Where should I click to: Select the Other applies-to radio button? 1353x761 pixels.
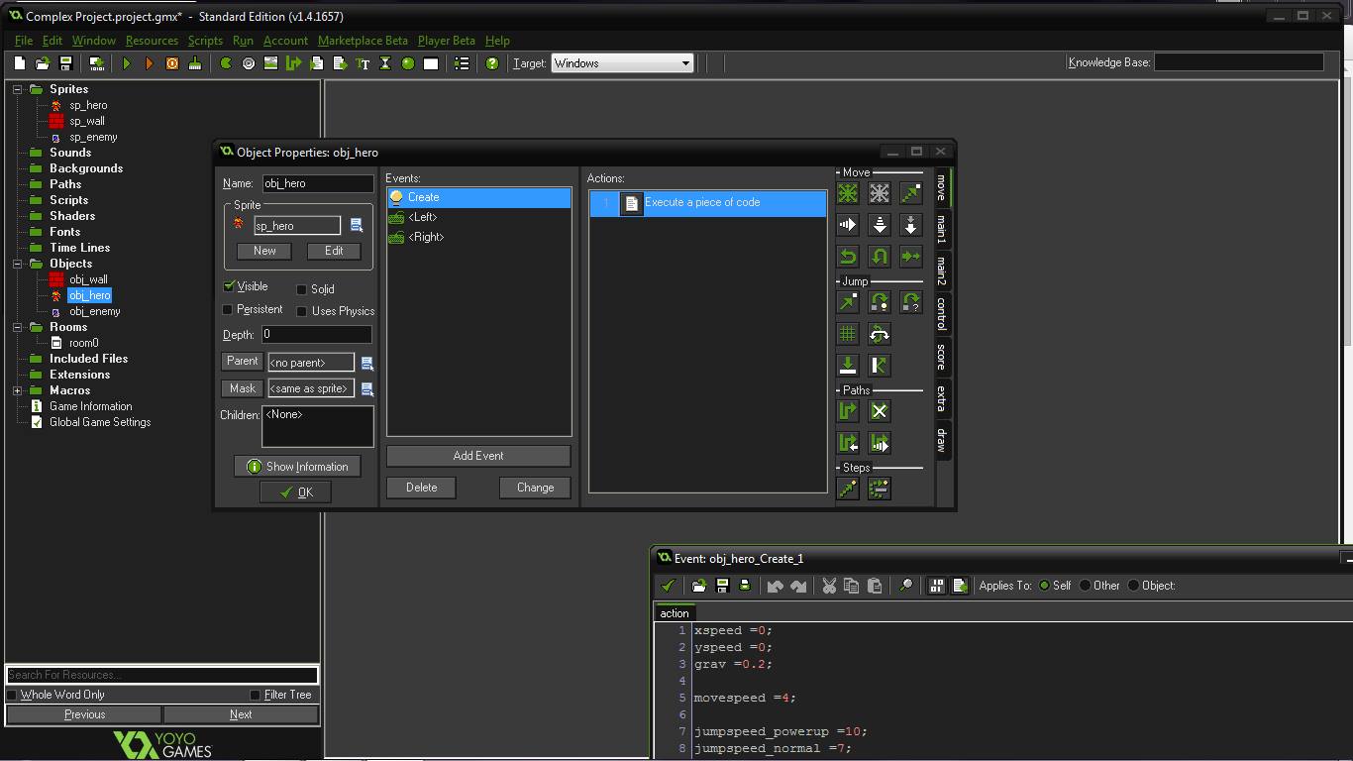point(1086,586)
